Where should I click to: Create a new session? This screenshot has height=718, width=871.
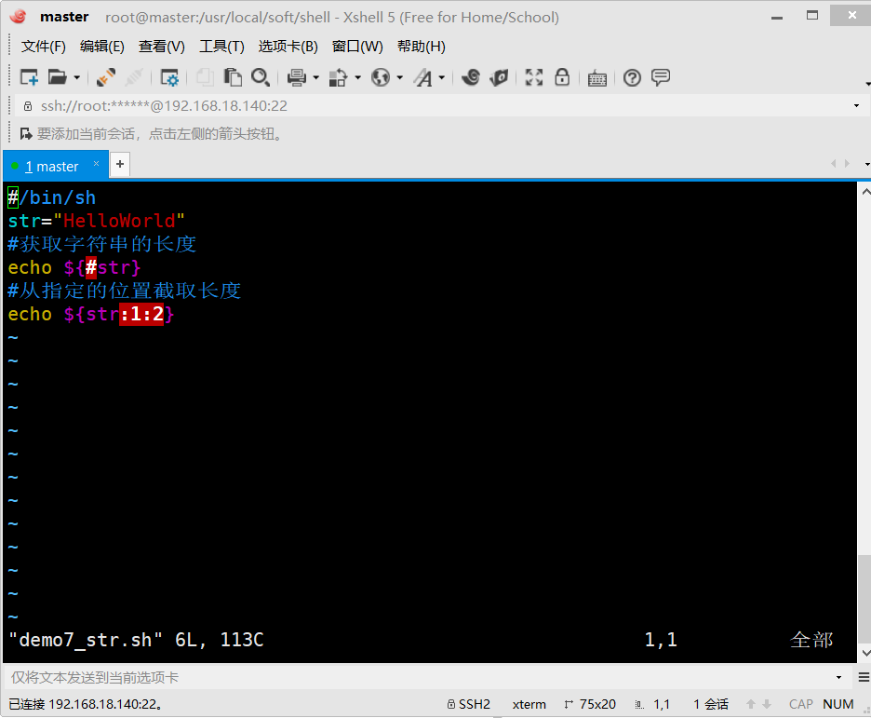(28, 77)
